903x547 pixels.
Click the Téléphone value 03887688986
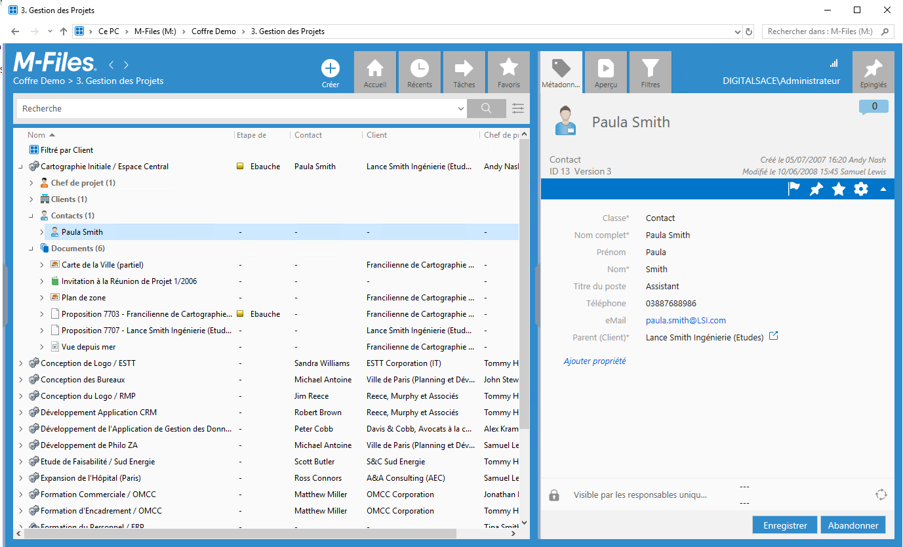tap(671, 304)
